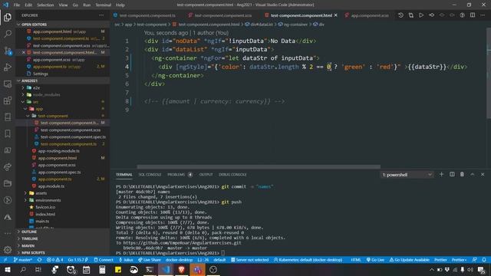Screen dimensions: 491x276
Task: Open the Search view in activity bar
Action: tap(8, 34)
